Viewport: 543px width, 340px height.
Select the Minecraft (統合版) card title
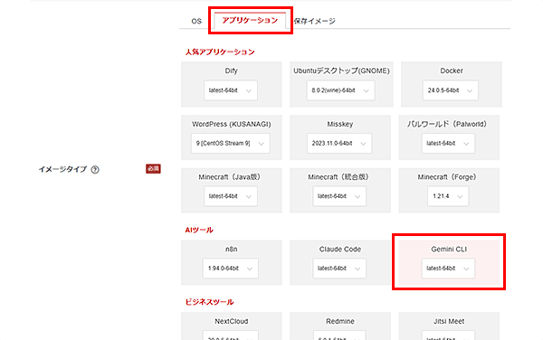pos(338,177)
